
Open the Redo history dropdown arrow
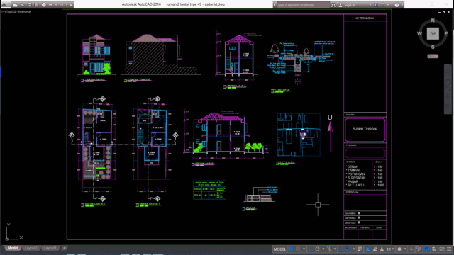pyautogui.click(x=67, y=5)
